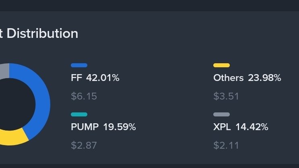299x168 pixels.
Task: Click the XPL asset name label
Action: (x=222, y=127)
